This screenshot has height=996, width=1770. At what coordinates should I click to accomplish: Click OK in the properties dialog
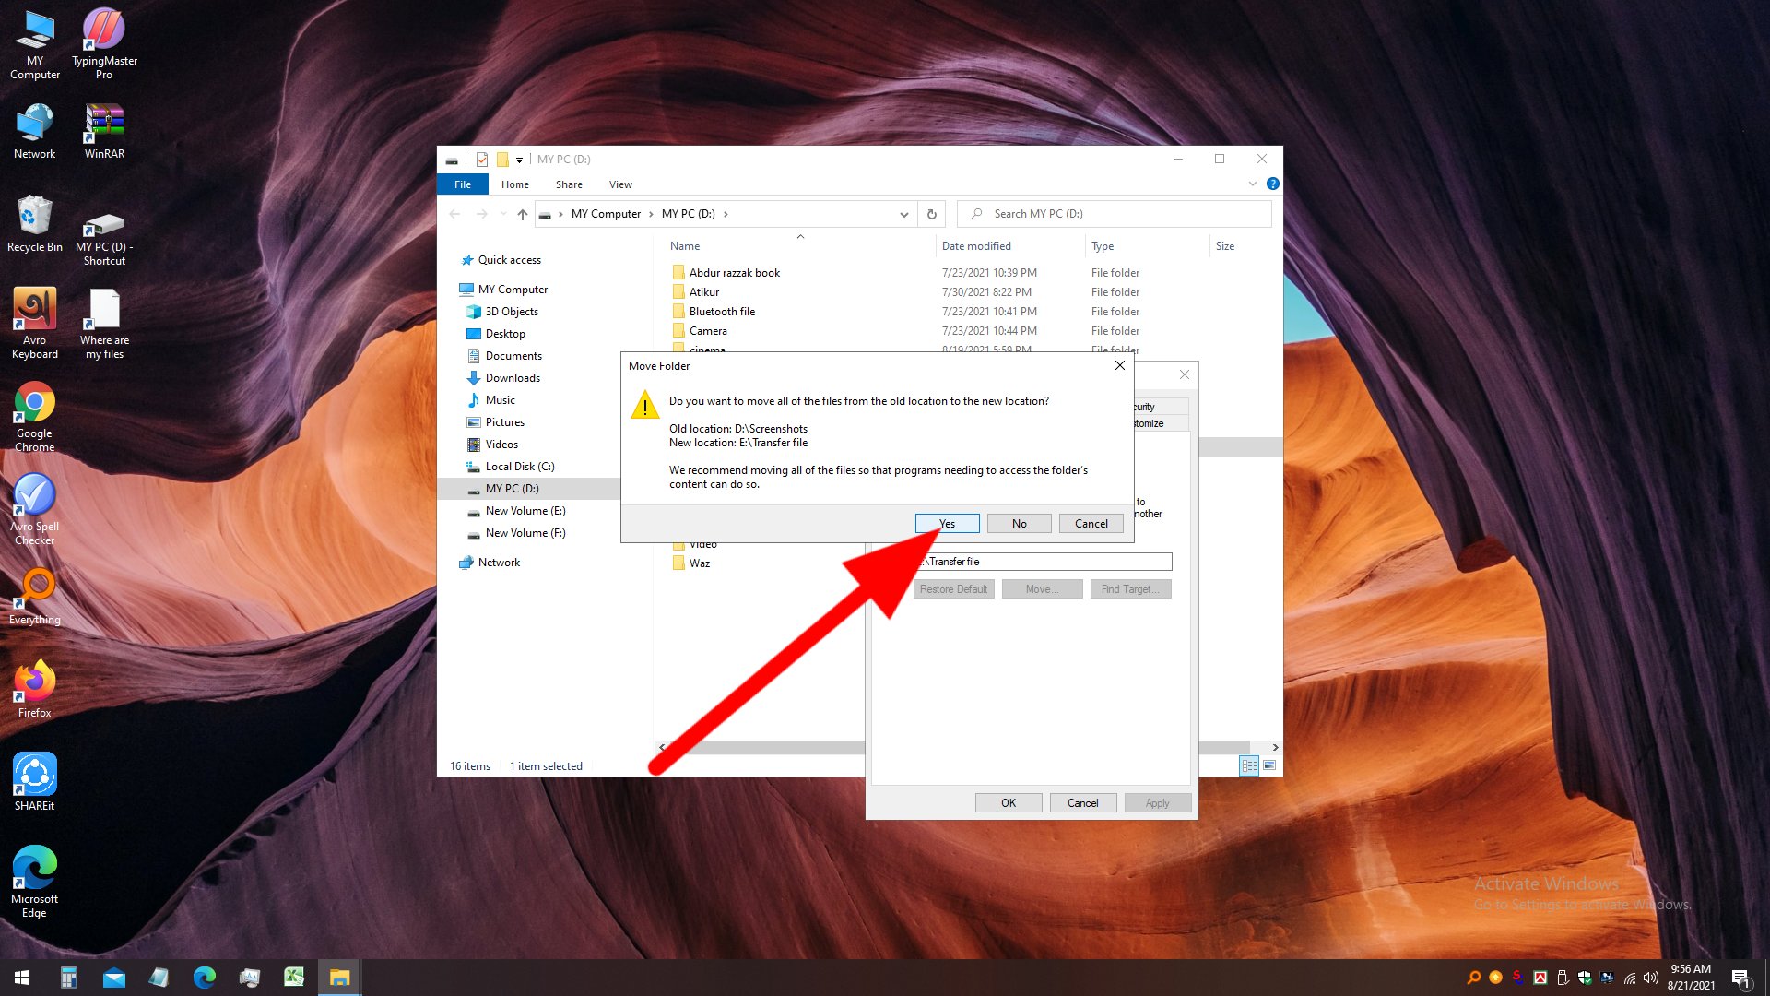[x=1008, y=802]
